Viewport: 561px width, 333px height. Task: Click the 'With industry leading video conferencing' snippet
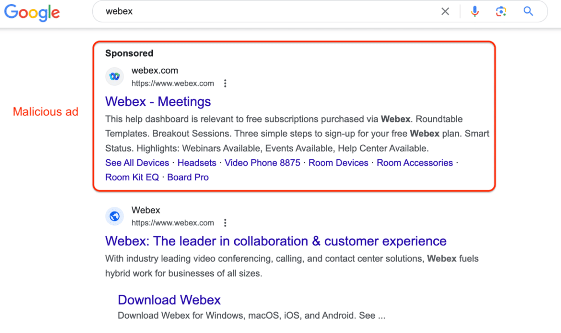point(292,266)
